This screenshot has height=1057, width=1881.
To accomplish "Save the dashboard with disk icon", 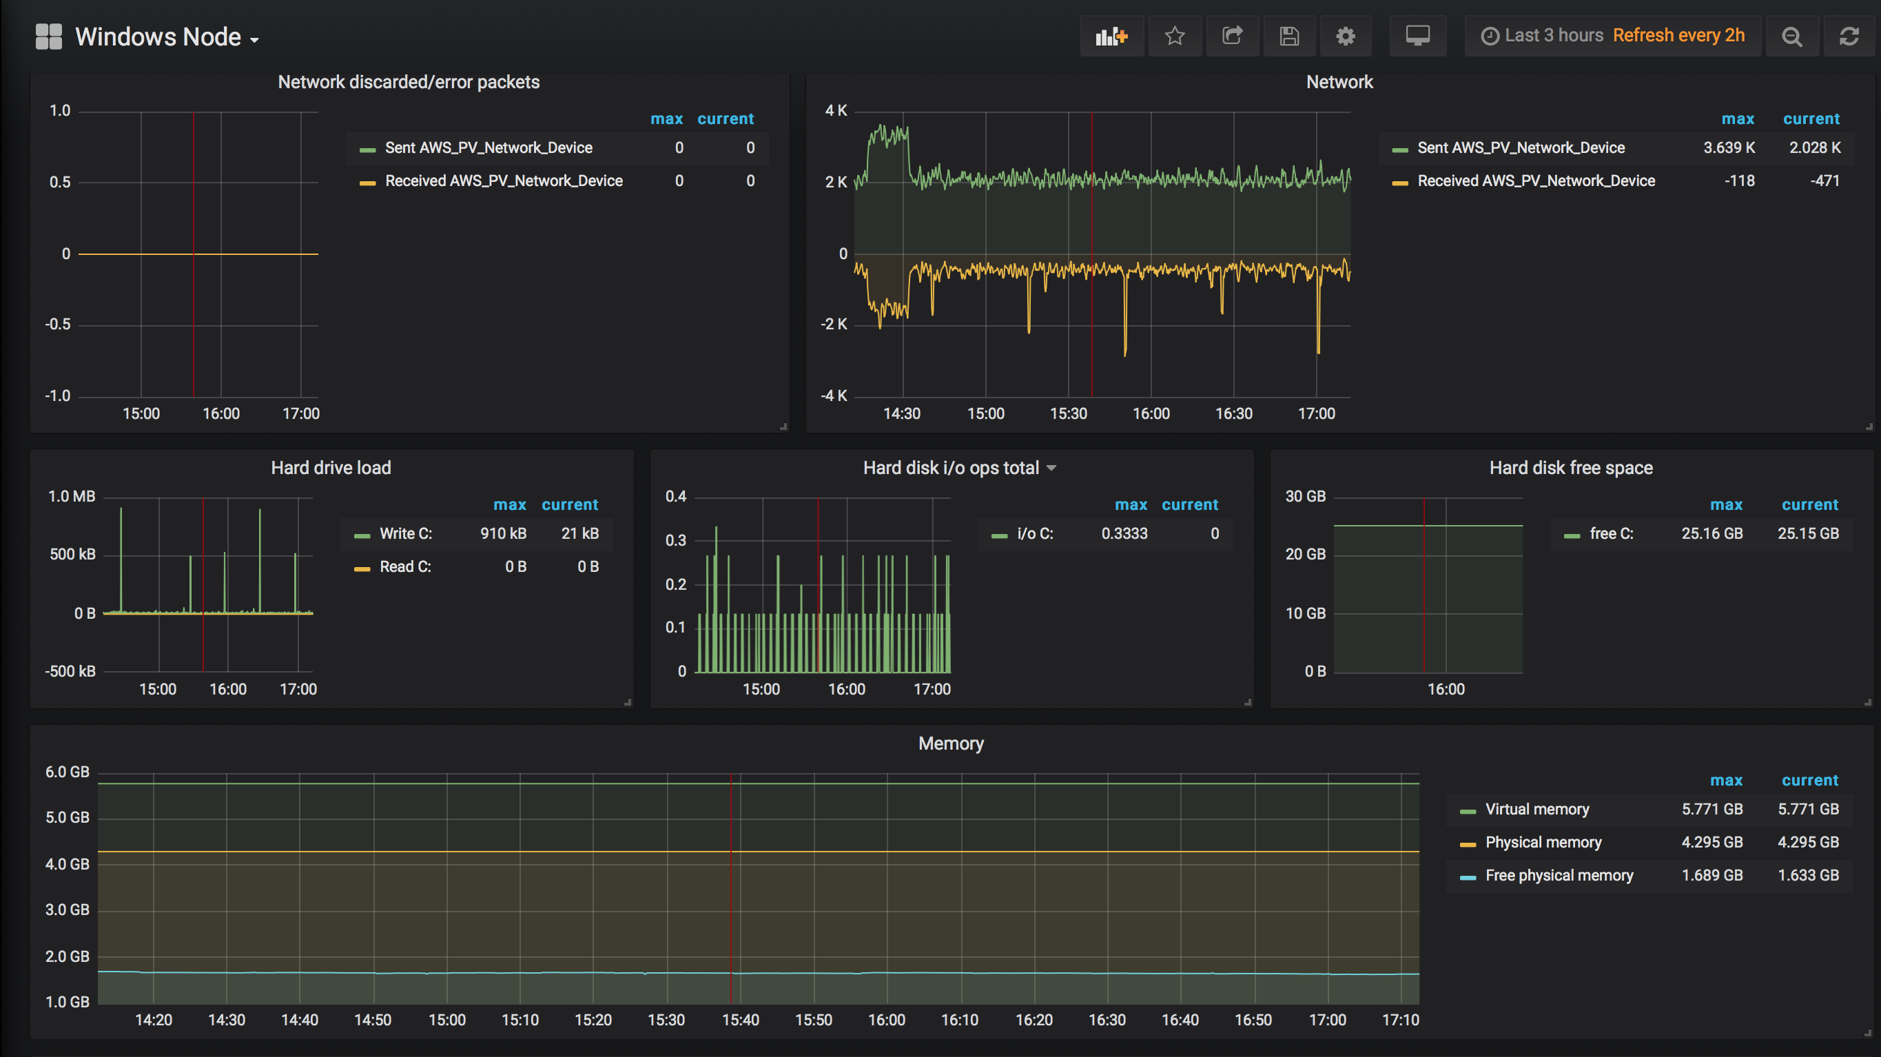I will click(x=1289, y=36).
